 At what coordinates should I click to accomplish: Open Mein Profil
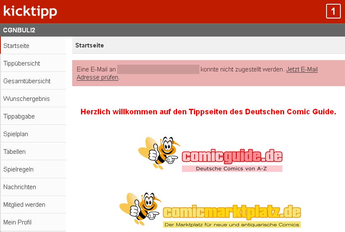[33, 222]
